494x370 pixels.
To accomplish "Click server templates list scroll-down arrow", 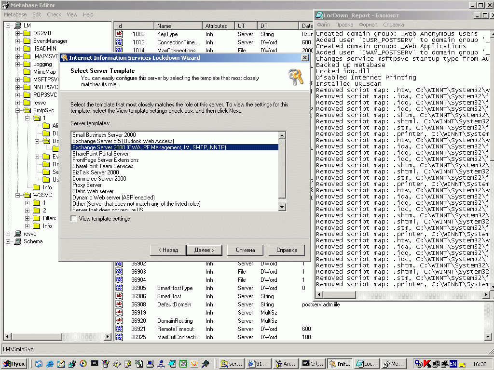I will (282, 207).
